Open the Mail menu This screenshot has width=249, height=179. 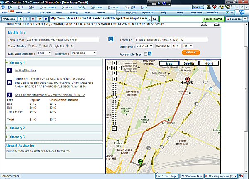32,7
